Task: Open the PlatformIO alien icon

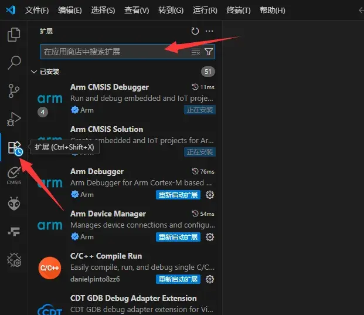Action: coord(14,204)
